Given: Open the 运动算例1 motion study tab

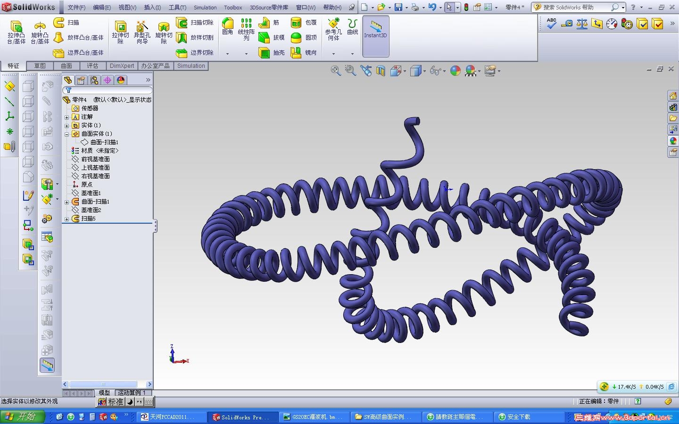Looking at the screenshot, I should pos(132,392).
